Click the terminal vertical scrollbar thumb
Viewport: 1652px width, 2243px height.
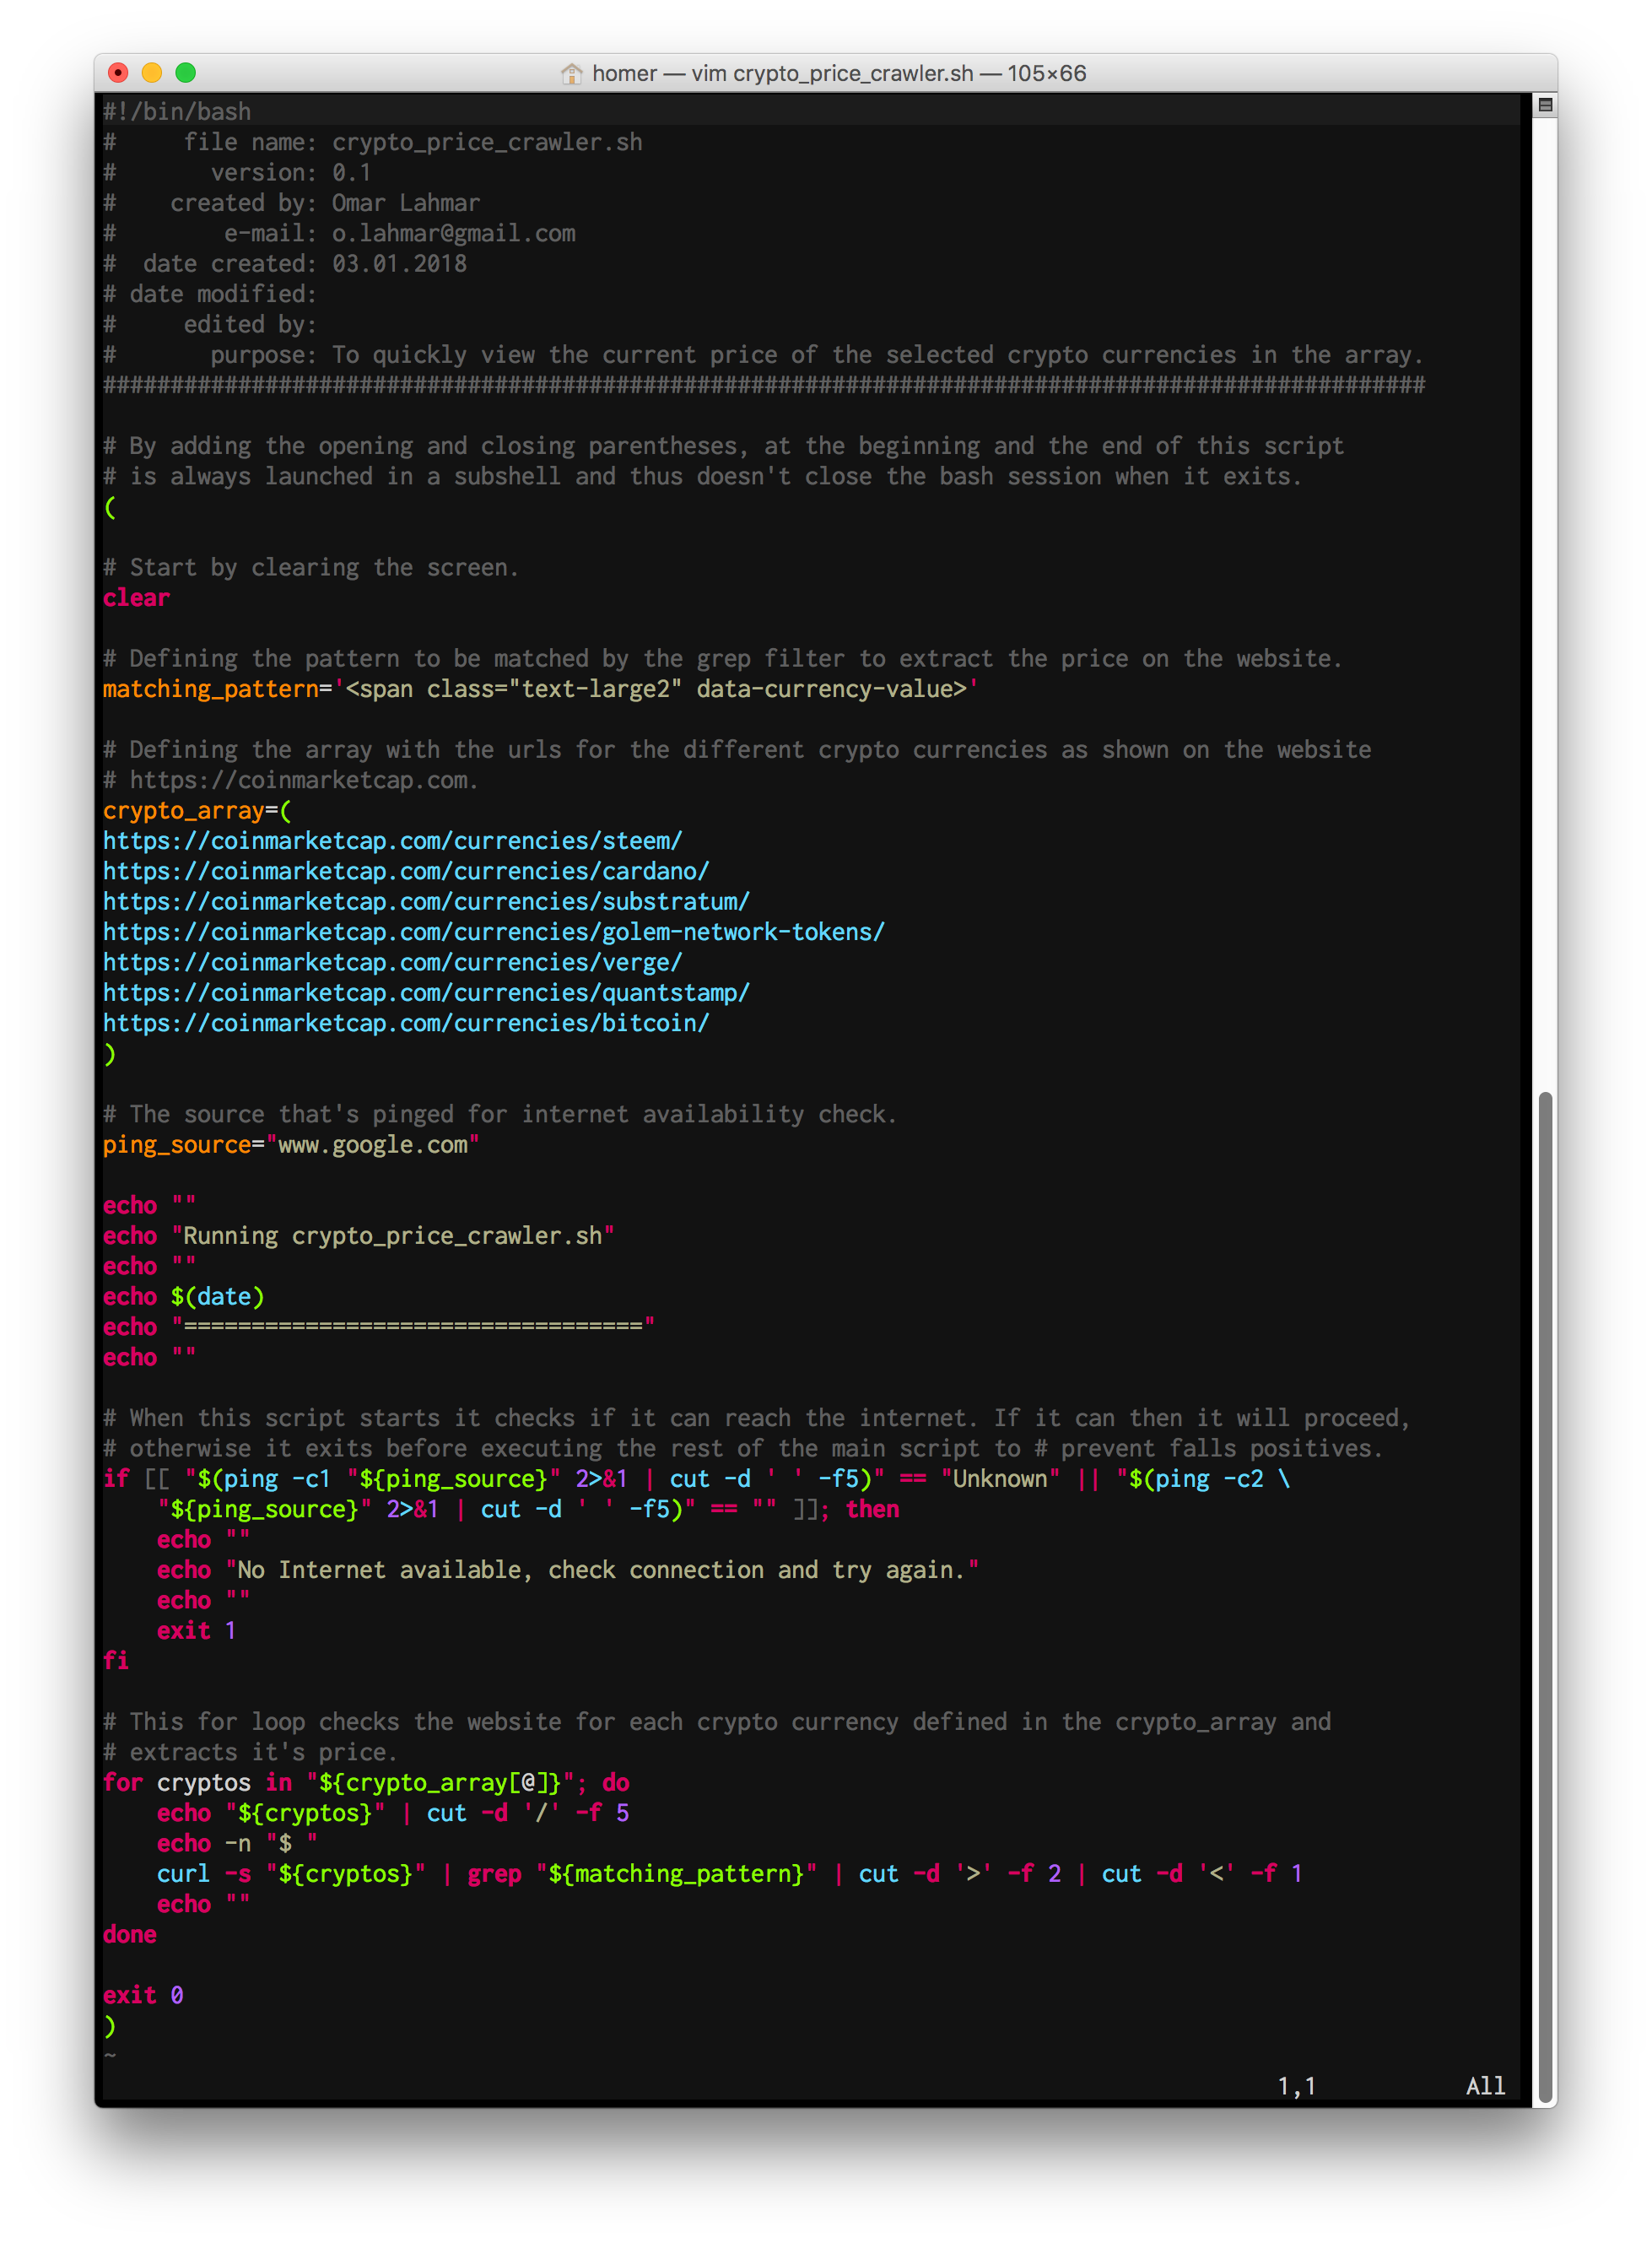point(1545,1598)
